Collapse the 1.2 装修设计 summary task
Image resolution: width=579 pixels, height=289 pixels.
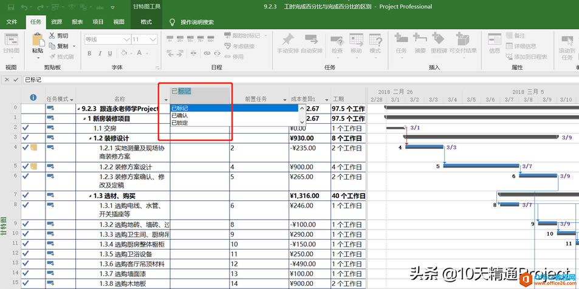point(90,138)
